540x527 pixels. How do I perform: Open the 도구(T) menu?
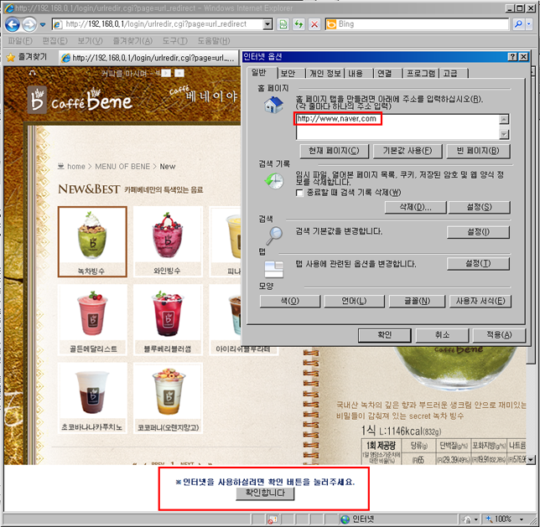[x=175, y=41]
